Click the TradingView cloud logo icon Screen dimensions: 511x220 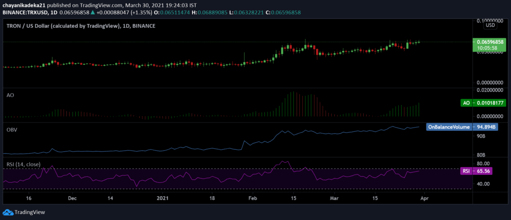coord(8,212)
